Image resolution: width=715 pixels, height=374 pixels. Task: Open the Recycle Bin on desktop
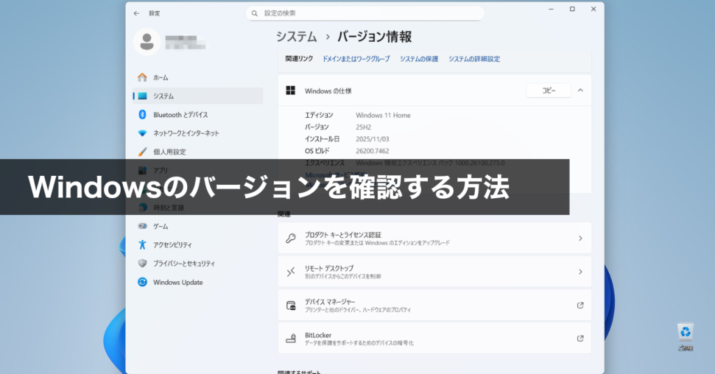click(685, 332)
